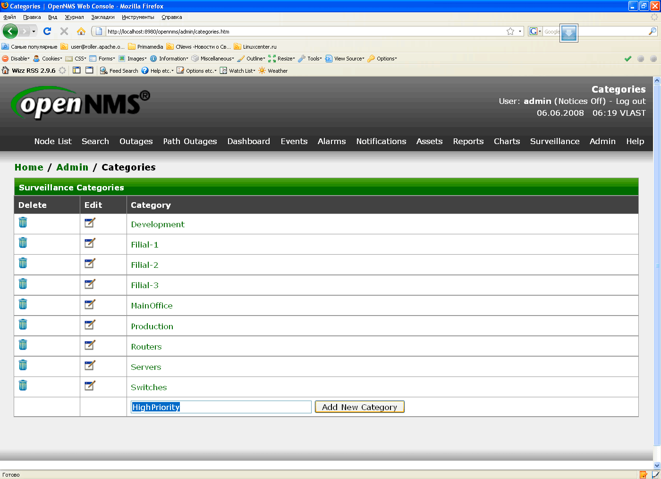The height and width of the screenshot is (479, 661).
Task: Open the Servers category link
Action: pyautogui.click(x=146, y=367)
